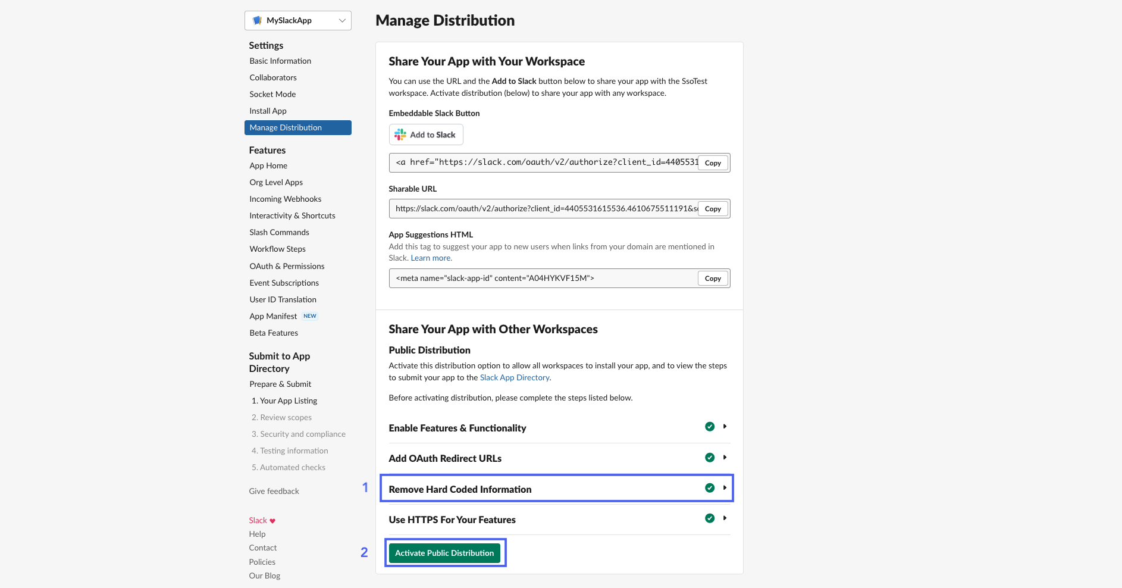This screenshot has width=1122, height=588.
Task: Click the Enable Features & Functionality heading
Action: [x=457, y=428]
